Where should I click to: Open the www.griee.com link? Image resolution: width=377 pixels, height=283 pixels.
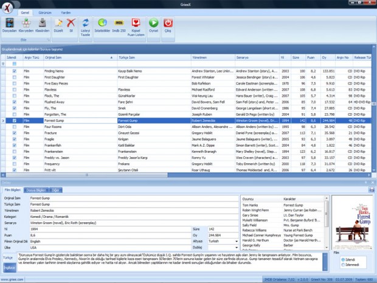(x=12, y=279)
